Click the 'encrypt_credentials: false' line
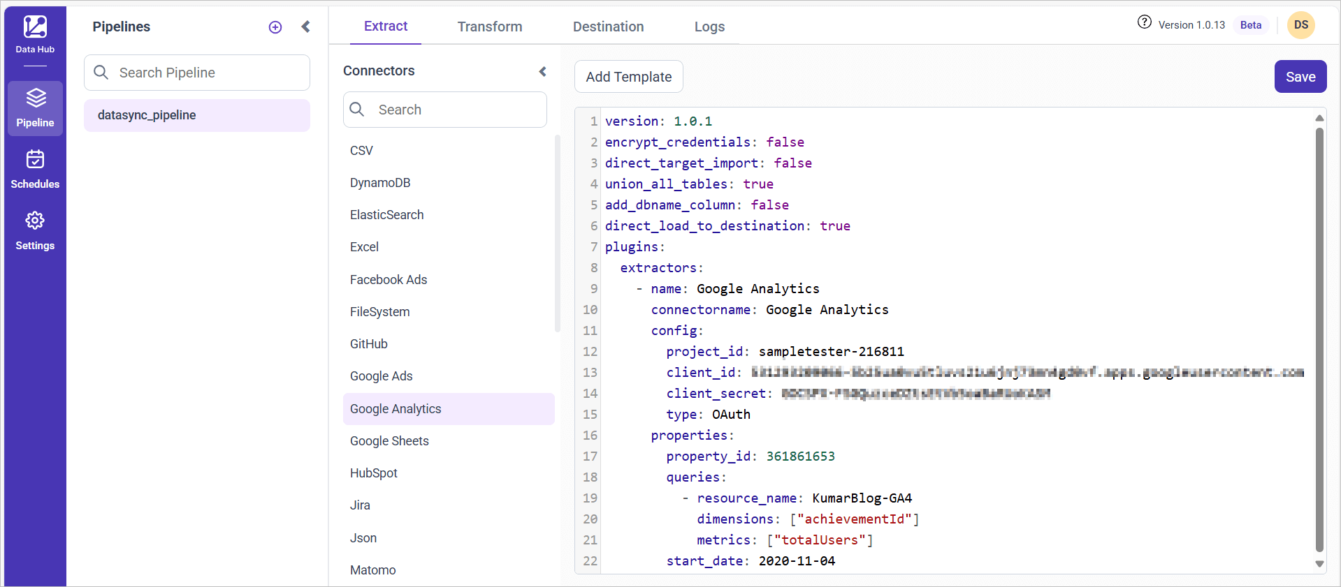The height and width of the screenshot is (587, 1341). coord(704,142)
